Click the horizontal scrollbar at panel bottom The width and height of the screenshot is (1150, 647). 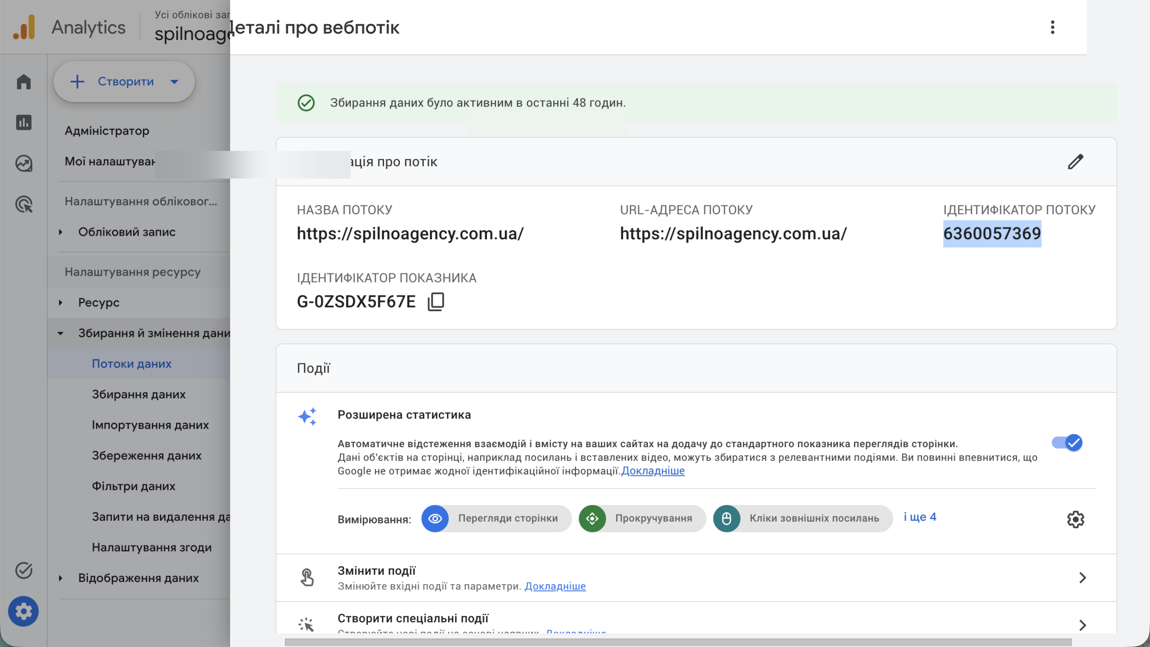click(678, 643)
